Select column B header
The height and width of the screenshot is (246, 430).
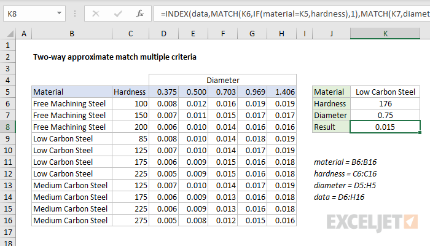pos(72,34)
